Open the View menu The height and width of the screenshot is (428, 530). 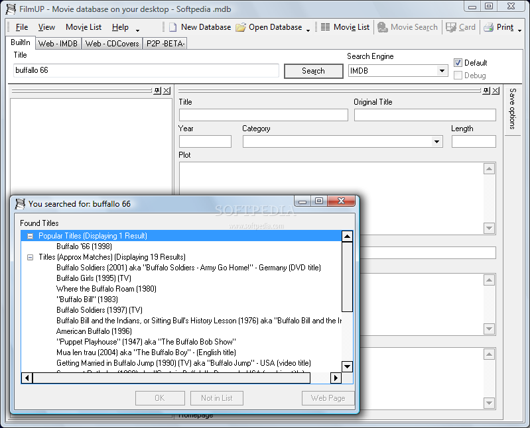[46, 27]
